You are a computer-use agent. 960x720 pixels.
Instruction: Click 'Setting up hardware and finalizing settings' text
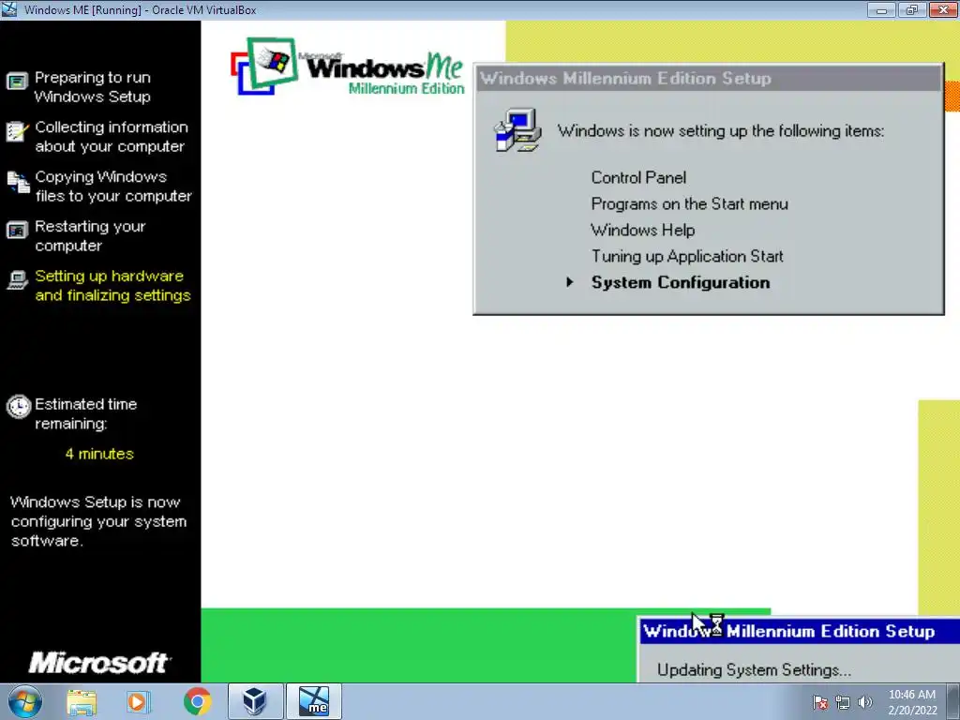tap(112, 285)
